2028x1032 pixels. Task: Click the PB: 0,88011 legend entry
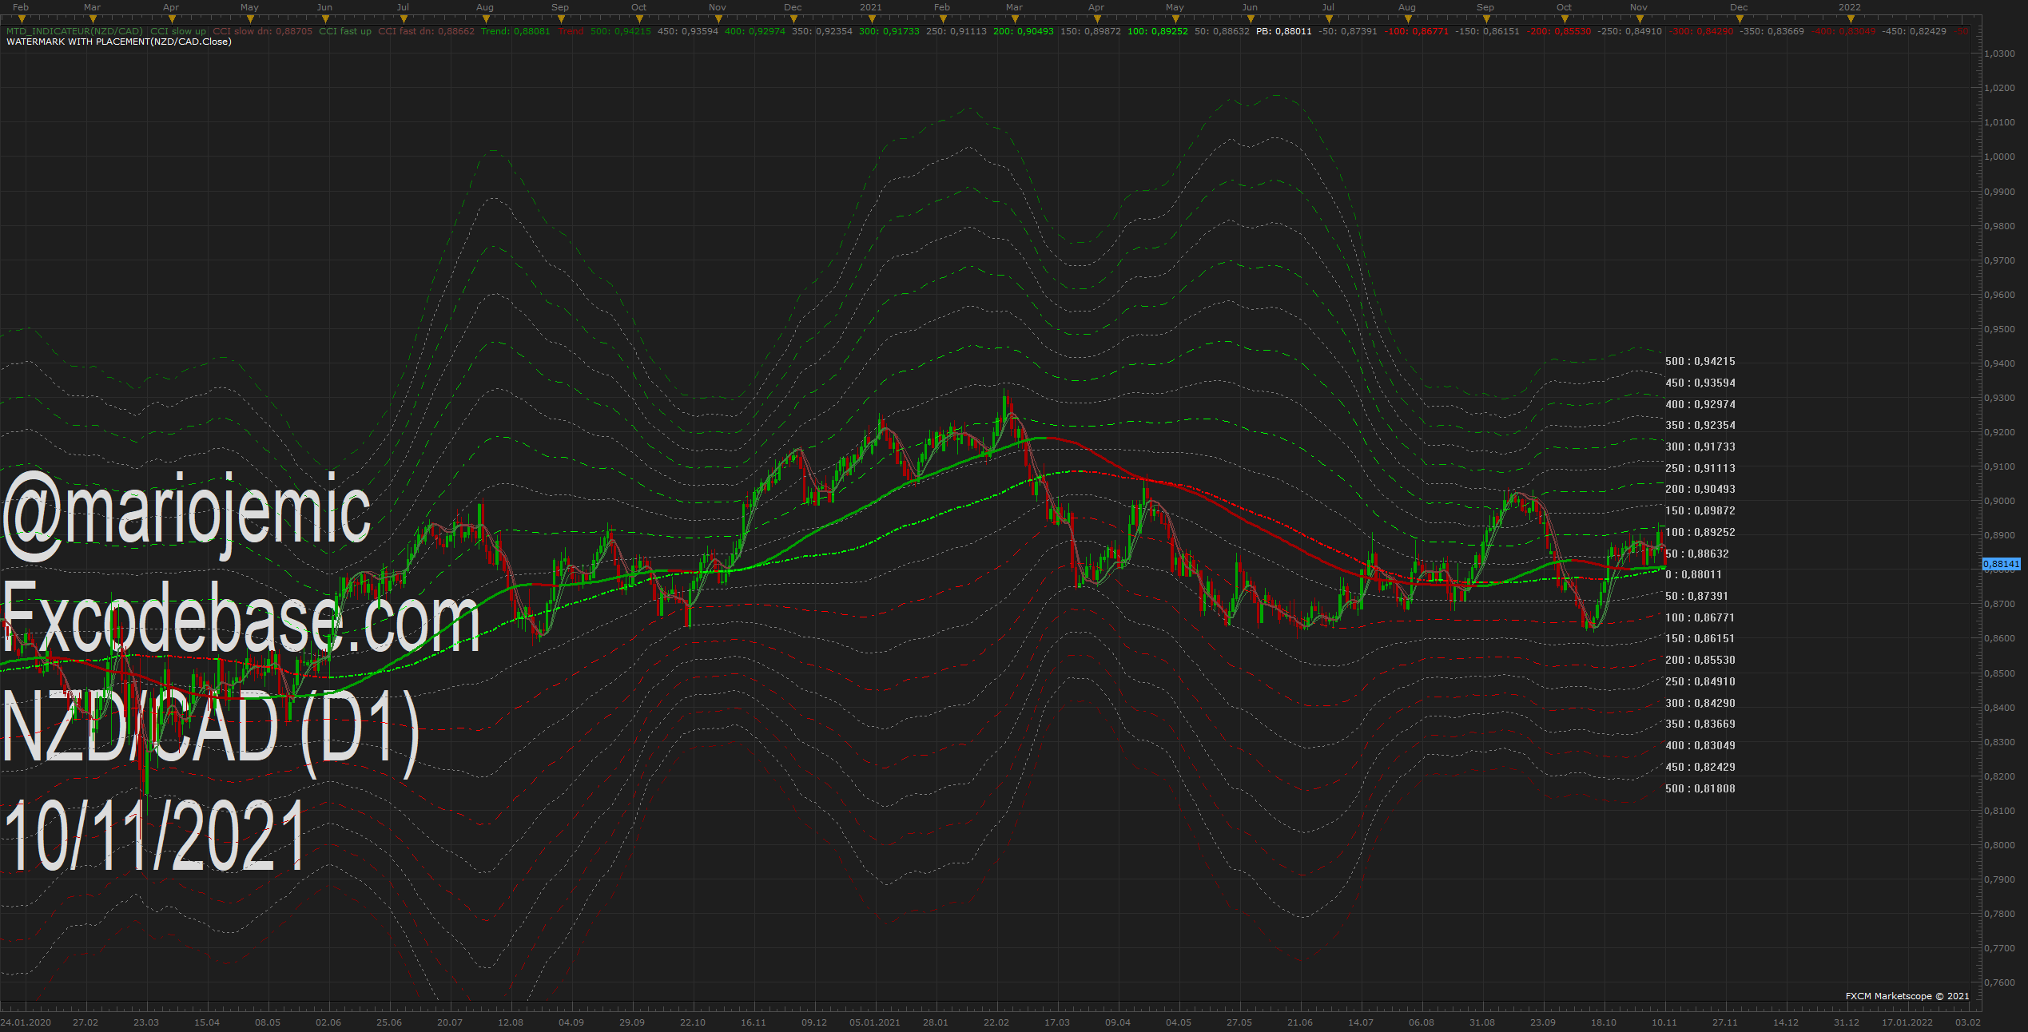point(1284,32)
